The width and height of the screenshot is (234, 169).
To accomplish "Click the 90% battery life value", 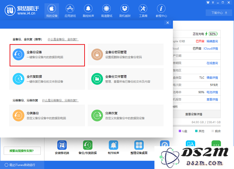I will [x=201, y=92].
